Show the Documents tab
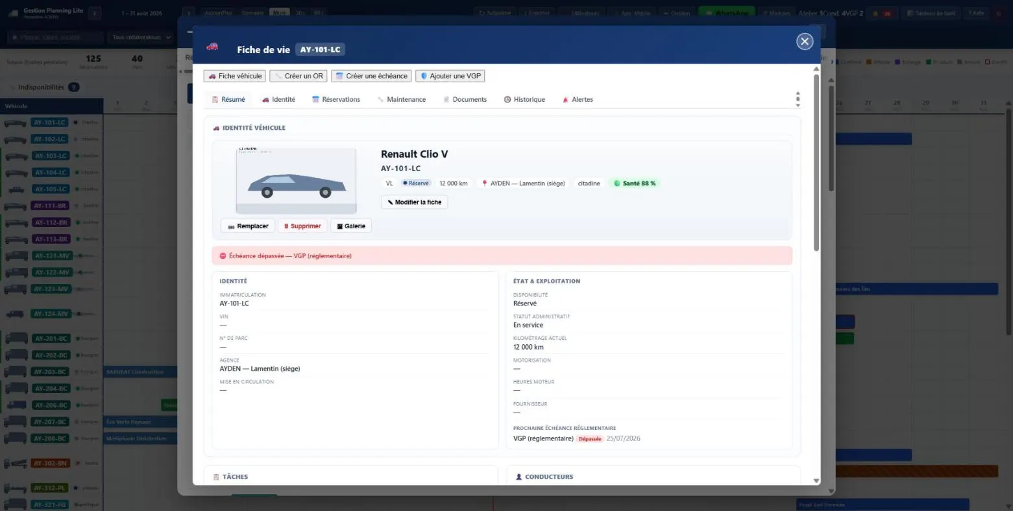Screen dimensions: 1013x511 [x=465, y=99]
